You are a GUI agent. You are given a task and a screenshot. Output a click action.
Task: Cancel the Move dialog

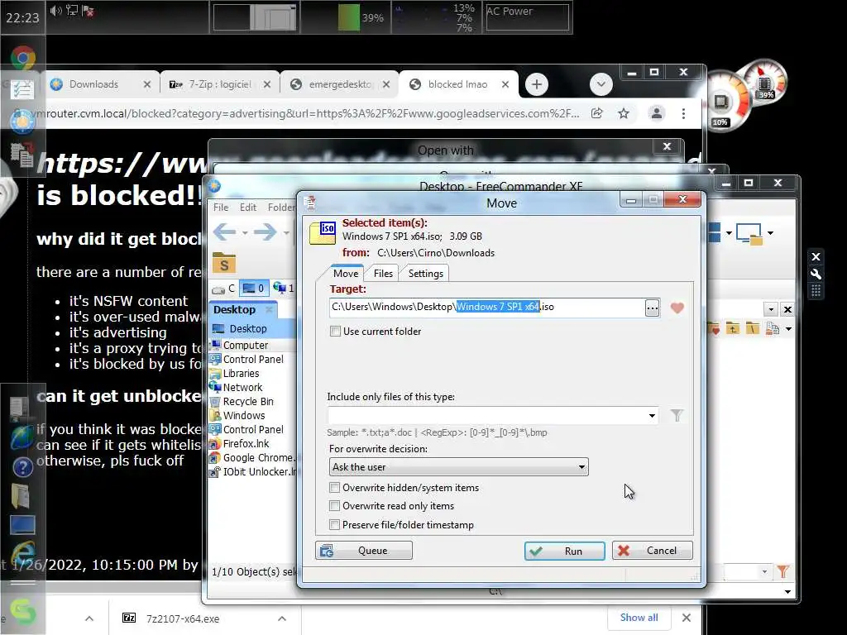pyautogui.click(x=652, y=550)
